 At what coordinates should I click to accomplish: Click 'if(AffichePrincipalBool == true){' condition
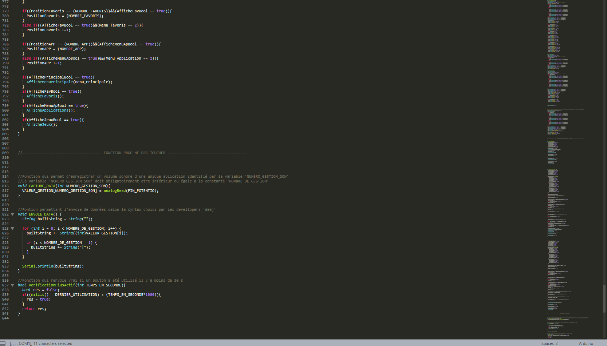point(58,77)
